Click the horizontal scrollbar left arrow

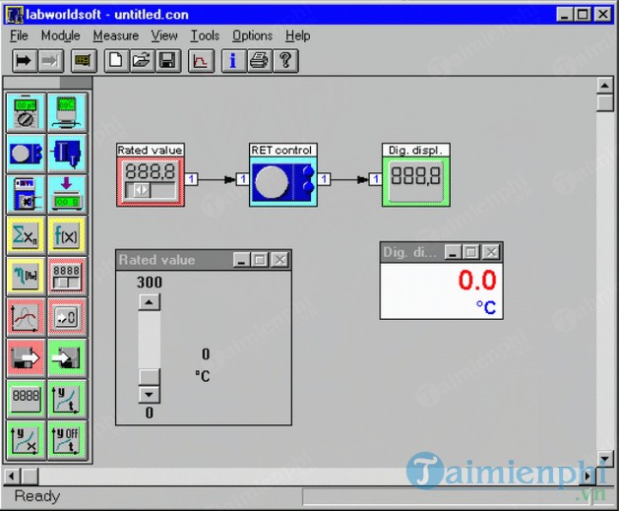(12, 477)
